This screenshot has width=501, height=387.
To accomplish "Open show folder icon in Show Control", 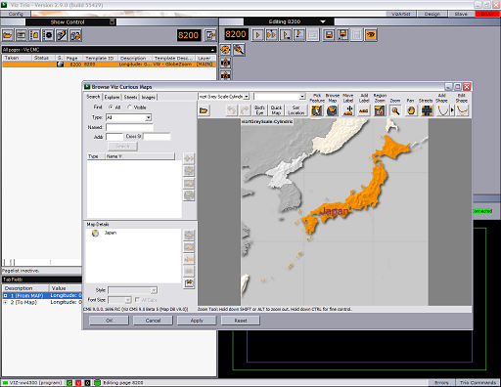I will pyautogui.click(x=8, y=35).
